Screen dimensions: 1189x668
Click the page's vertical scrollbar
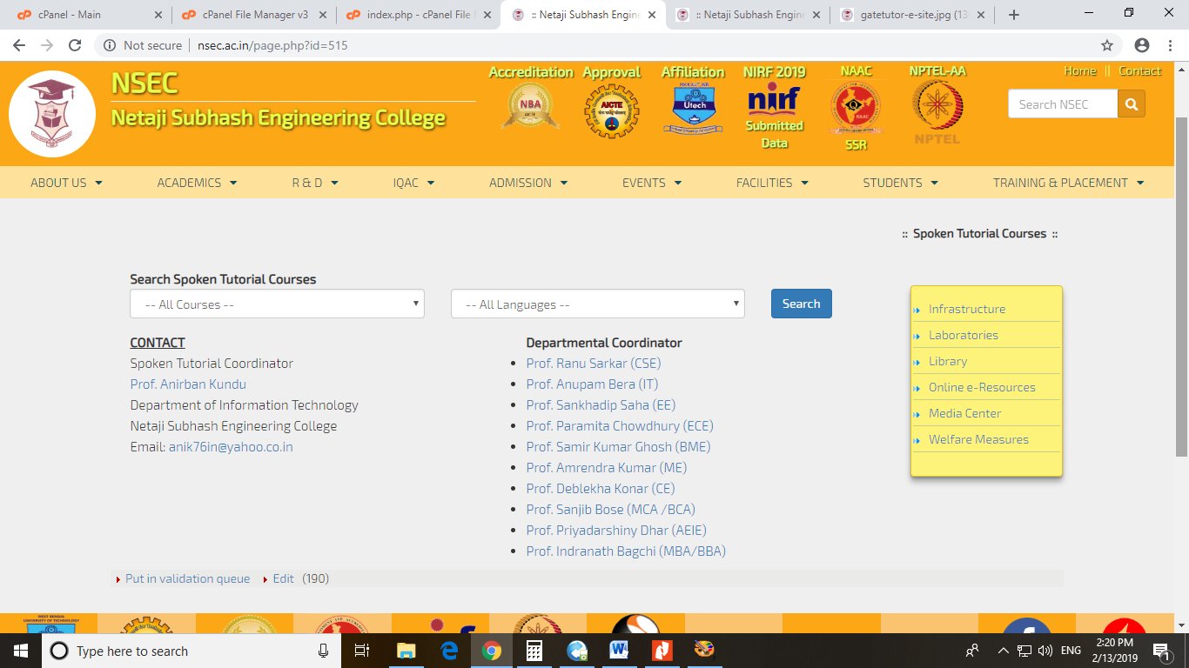coord(1181,287)
